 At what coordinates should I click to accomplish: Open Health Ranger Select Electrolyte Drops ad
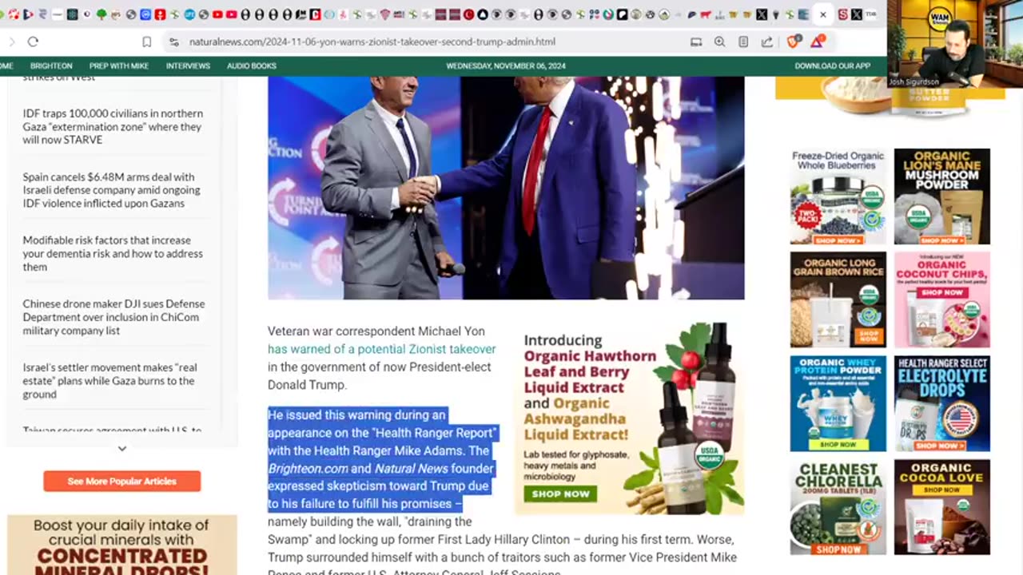(x=941, y=403)
